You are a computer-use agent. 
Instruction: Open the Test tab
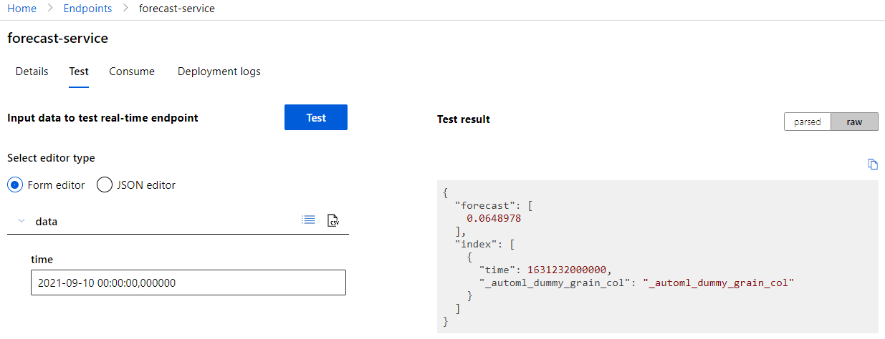79,72
